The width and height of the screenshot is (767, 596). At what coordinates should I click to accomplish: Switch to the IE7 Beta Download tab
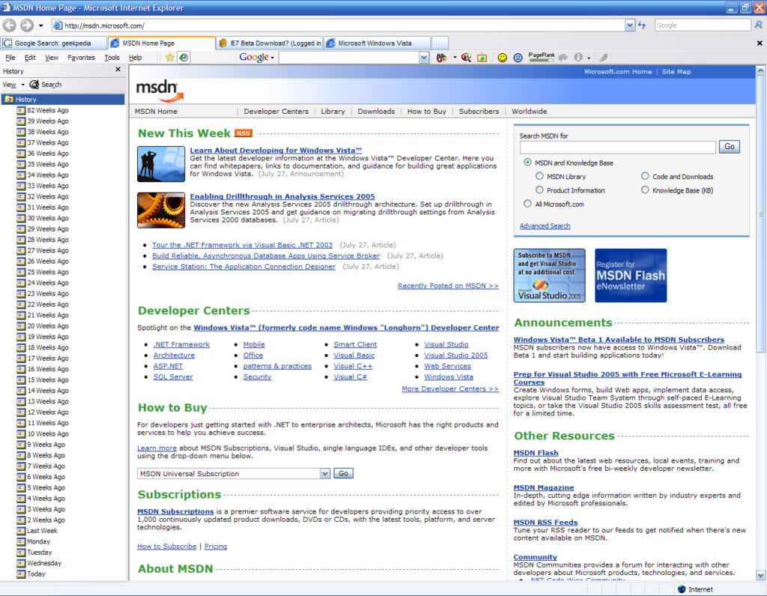[270, 43]
